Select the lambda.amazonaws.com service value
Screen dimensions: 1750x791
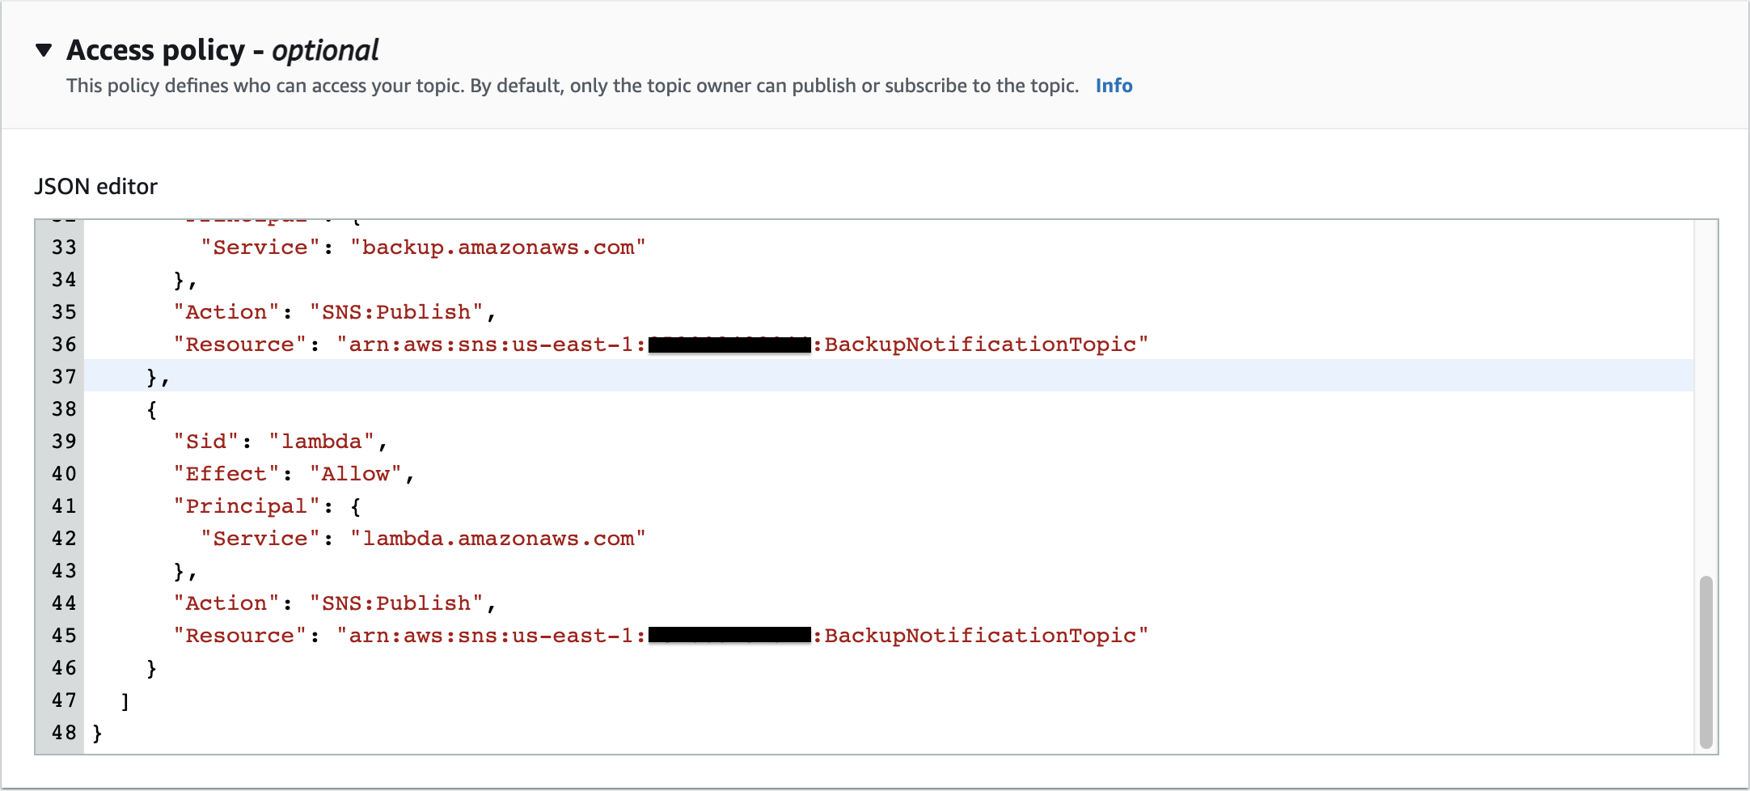(x=498, y=538)
